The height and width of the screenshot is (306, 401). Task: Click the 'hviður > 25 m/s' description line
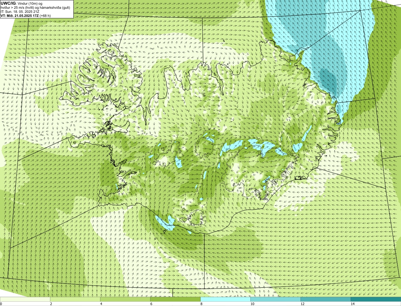tap(35, 8)
